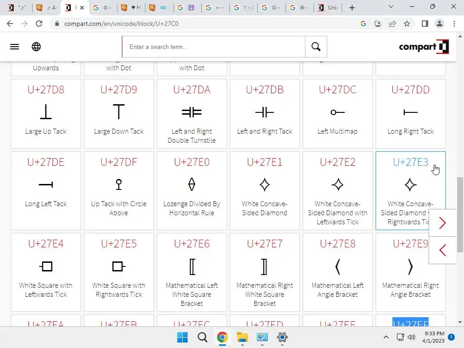Open Settings gear in taskbar
Screen dimensions: 464x348
[282, 337]
